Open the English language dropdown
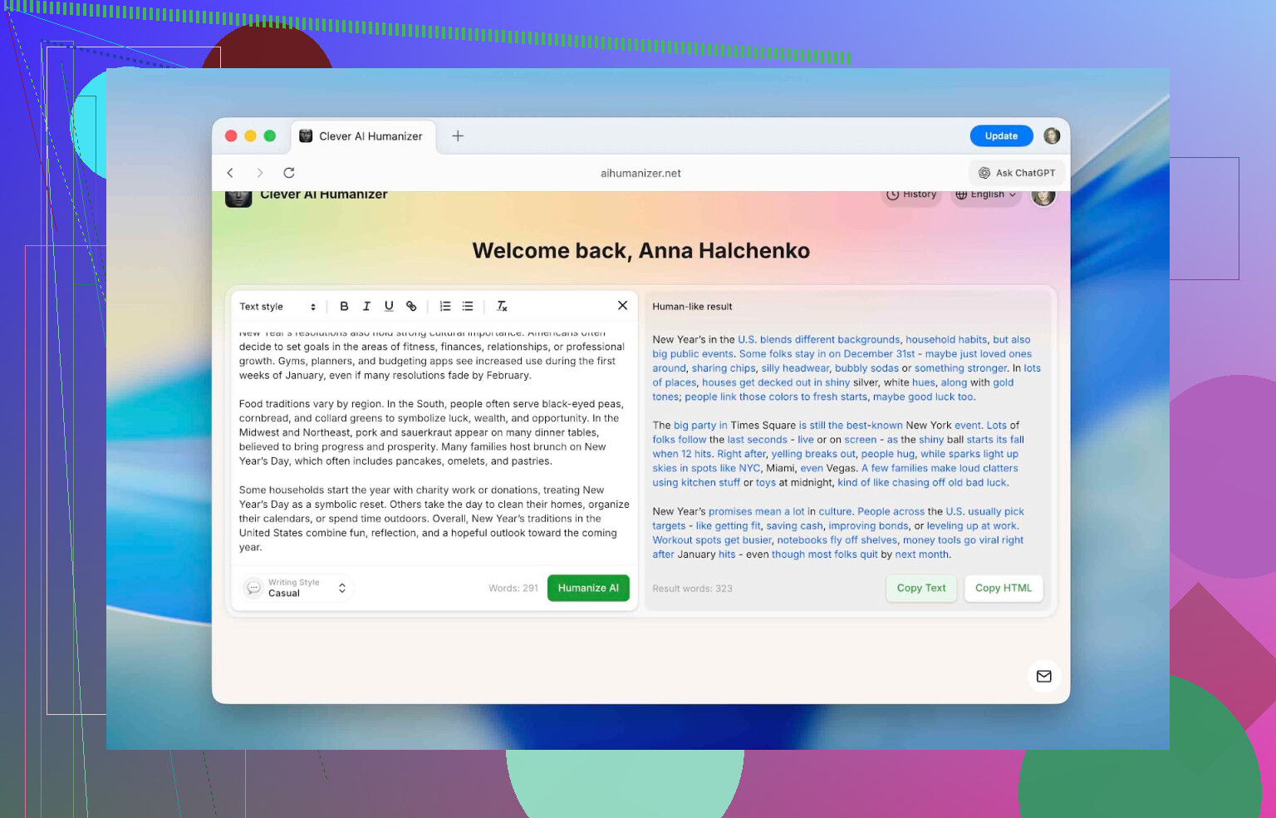The height and width of the screenshot is (818, 1276). tap(986, 195)
